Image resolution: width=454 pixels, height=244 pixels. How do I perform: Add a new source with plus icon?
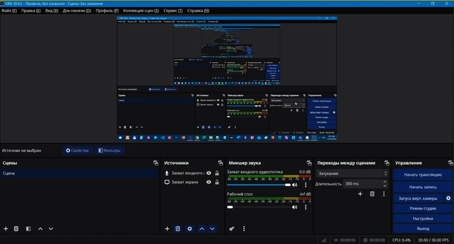click(x=167, y=228)
